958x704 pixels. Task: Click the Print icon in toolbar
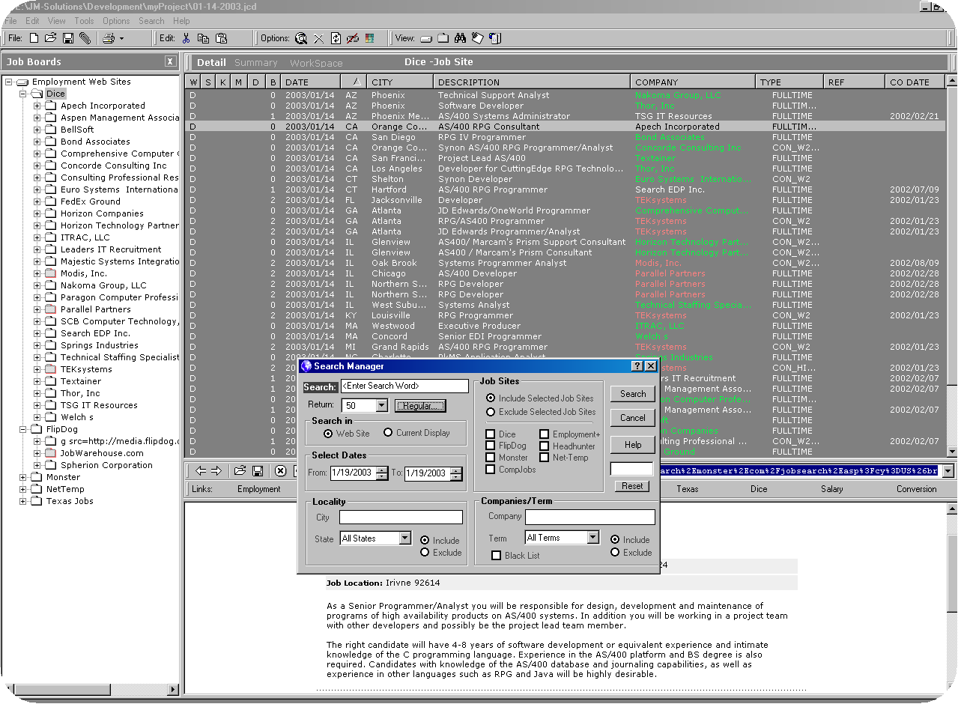[109, 38]
